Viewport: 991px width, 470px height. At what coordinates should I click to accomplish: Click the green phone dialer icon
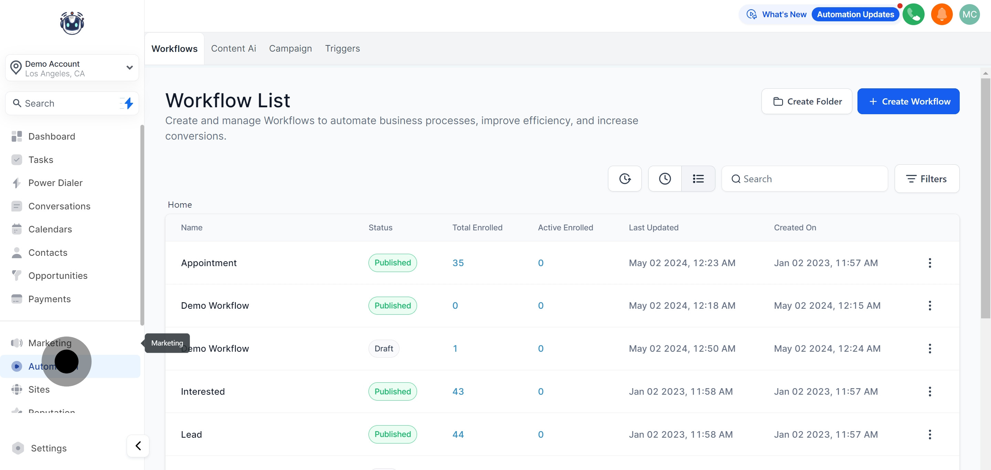(913, 14)
